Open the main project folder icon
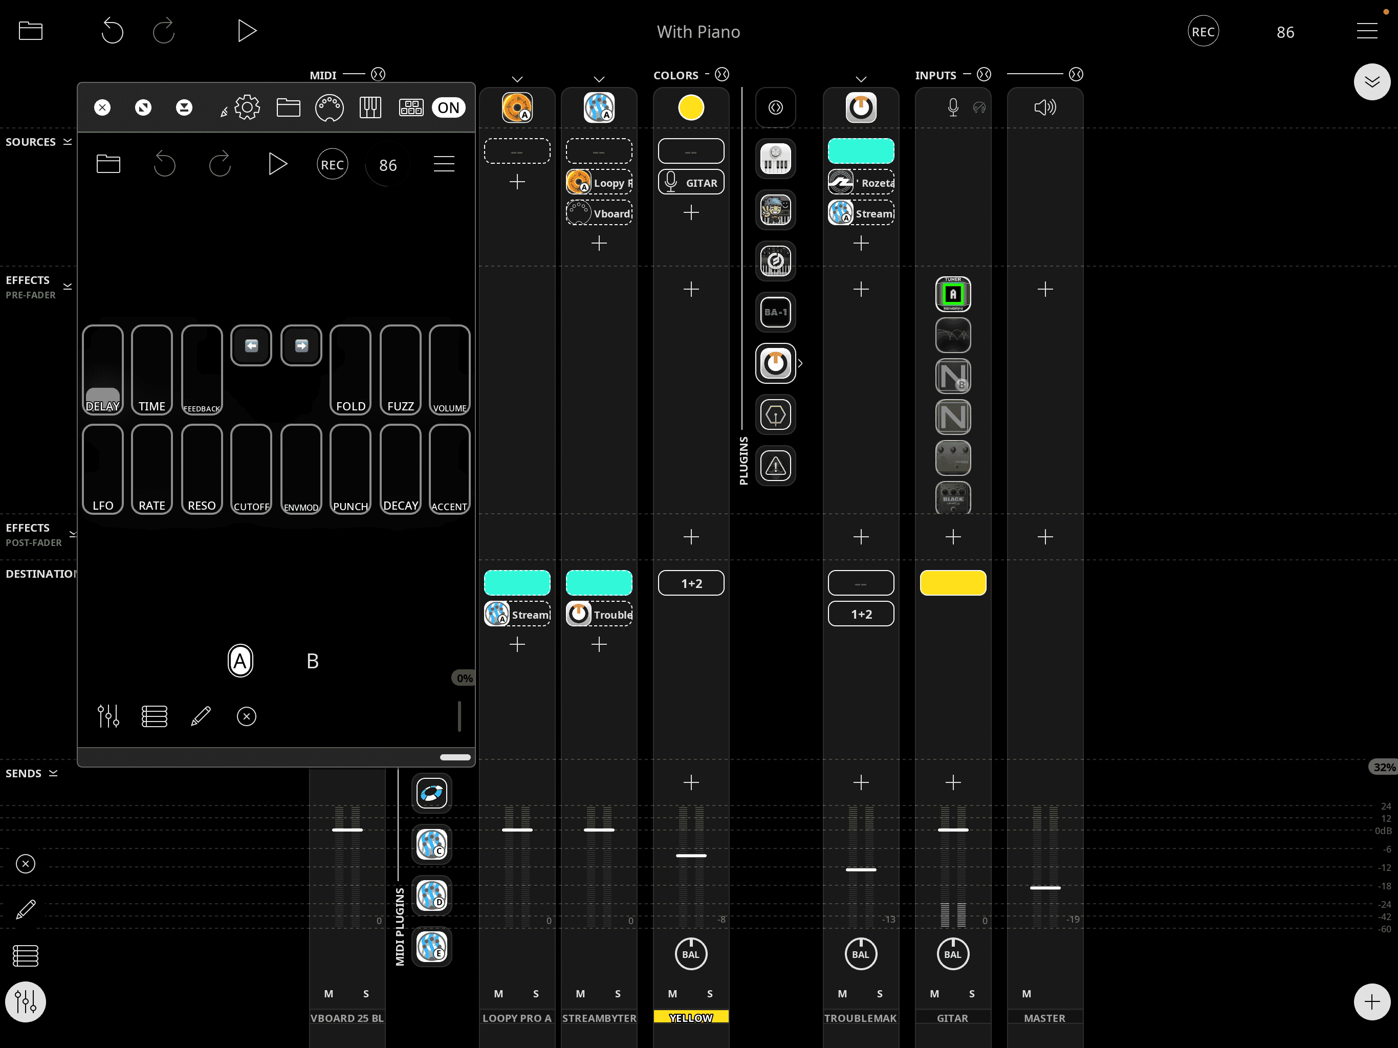This screenshot has width=1398, height=1048. pos(30,31)
